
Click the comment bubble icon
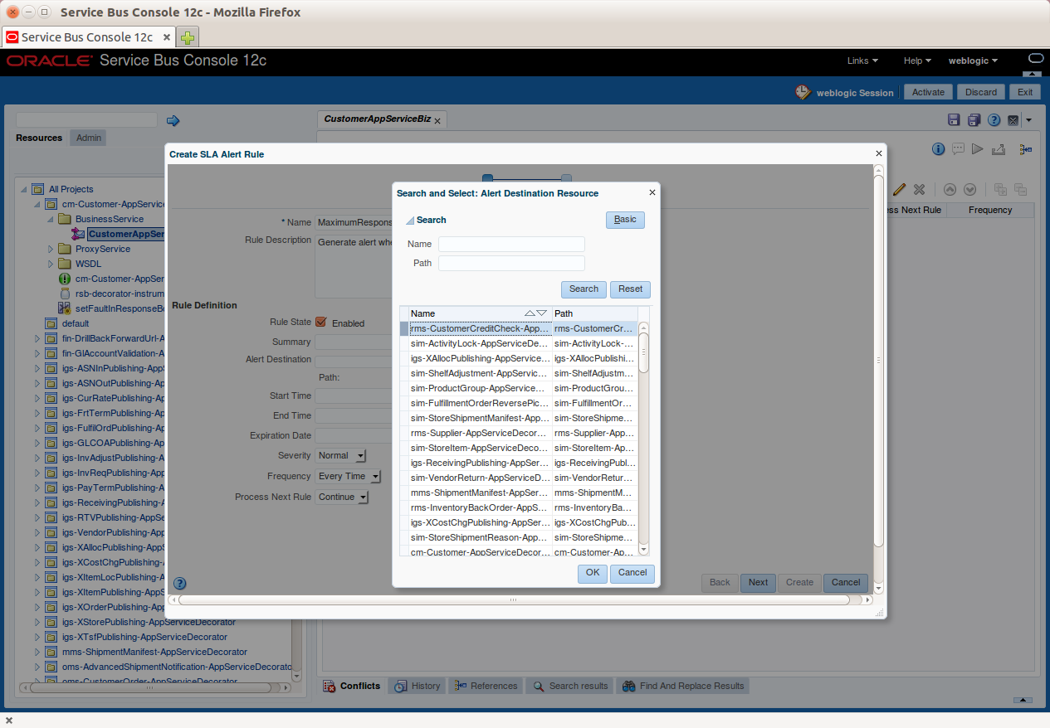(x=958, y=149)
